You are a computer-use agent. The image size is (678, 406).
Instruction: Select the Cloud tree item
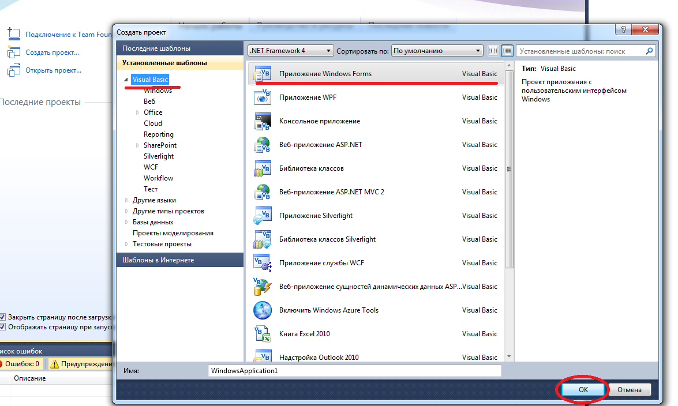pyautogui.click(x=153, y=123)
